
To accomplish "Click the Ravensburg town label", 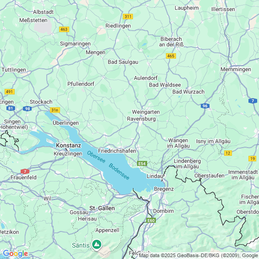I will tap(141, 119).
